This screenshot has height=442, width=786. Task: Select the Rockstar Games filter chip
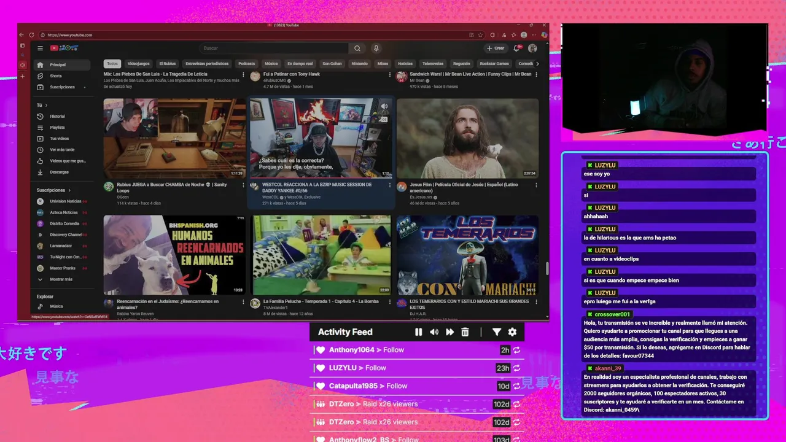494,64
